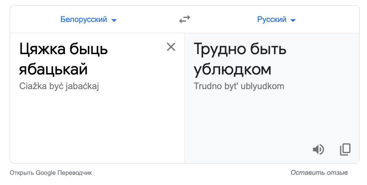
Task: Clear the entered Belarusian text
Action: pyautogui.click(x=171, y=47)
